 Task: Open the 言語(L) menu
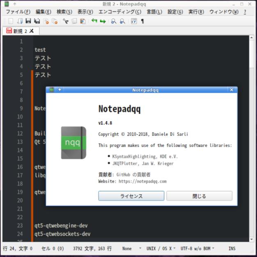point(154,12)
